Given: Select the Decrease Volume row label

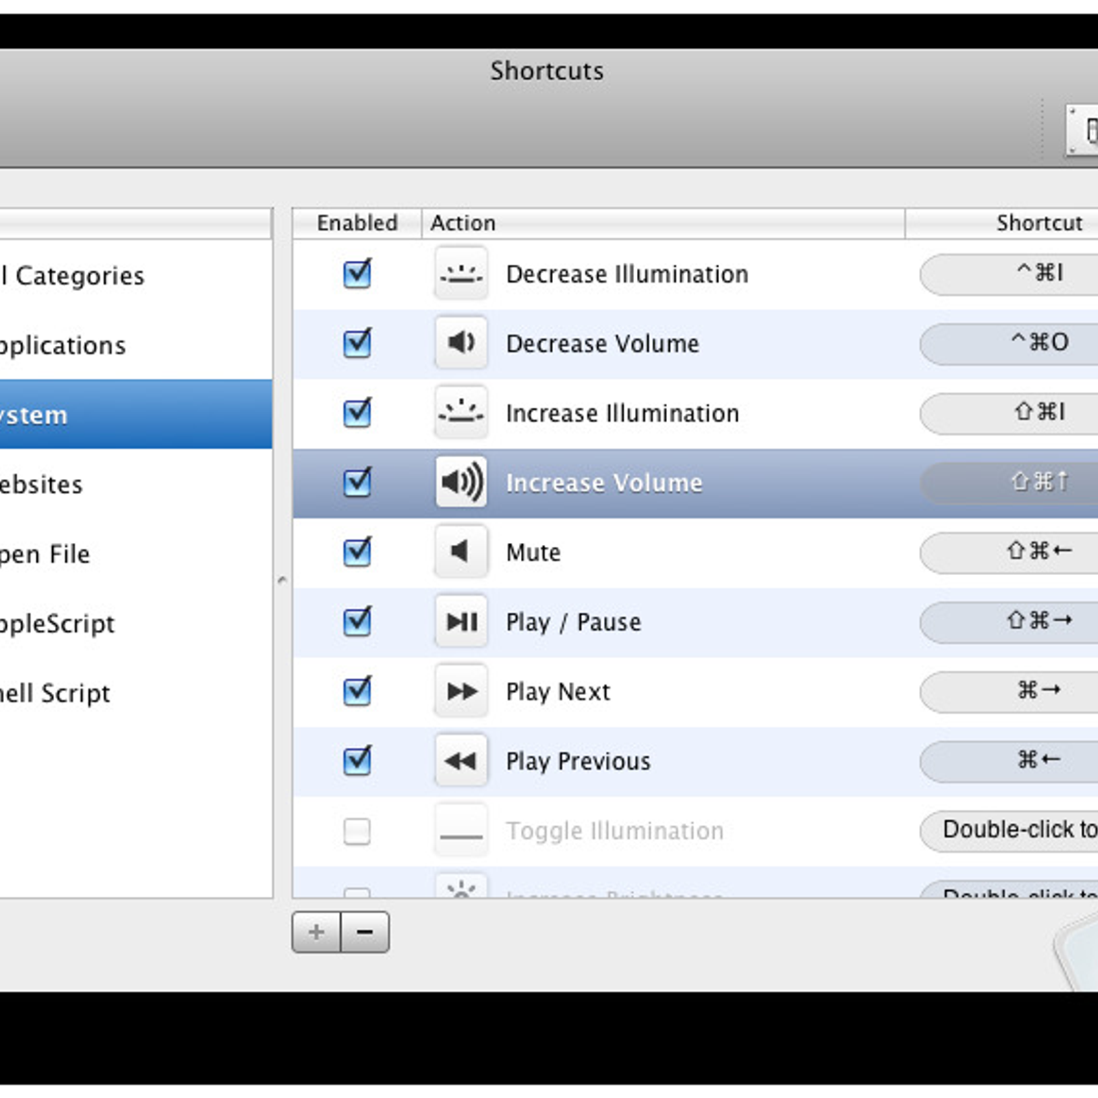Looking at the screenshot, I should point(603,343).
